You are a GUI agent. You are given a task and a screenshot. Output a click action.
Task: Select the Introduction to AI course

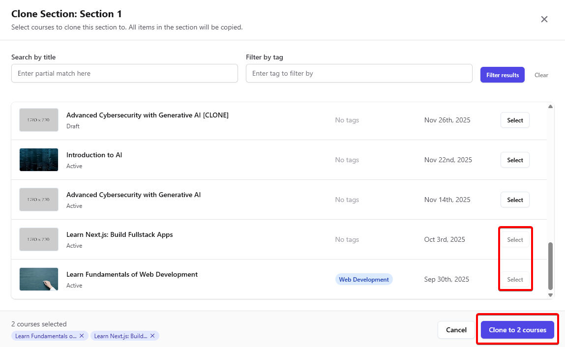coord(515,160)
